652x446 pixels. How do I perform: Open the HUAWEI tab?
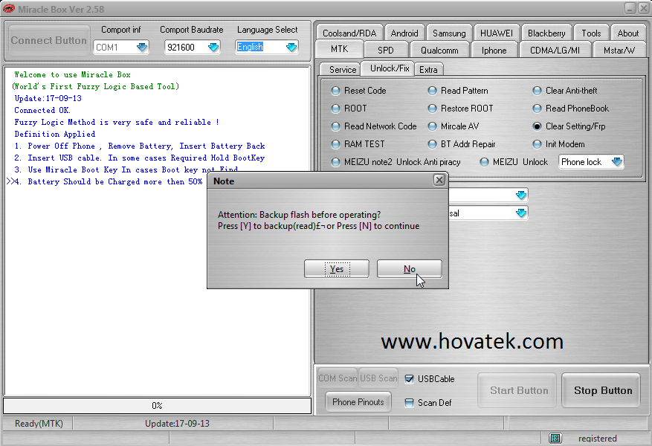click(x=497, y=33)
